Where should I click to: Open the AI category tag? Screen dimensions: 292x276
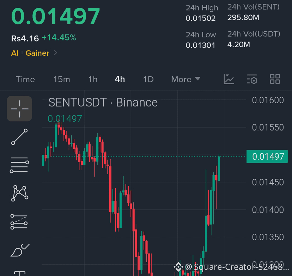(15, 53)
